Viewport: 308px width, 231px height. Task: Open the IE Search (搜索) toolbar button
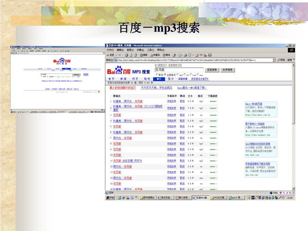pos(143,55)
